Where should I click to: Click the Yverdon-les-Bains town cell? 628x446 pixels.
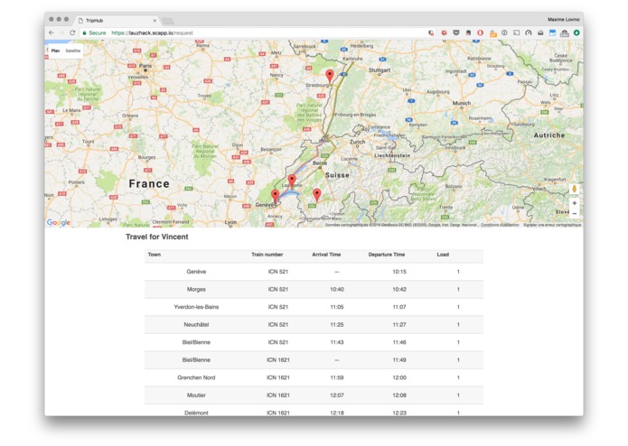pyautogui.click(x=196, y=307)
